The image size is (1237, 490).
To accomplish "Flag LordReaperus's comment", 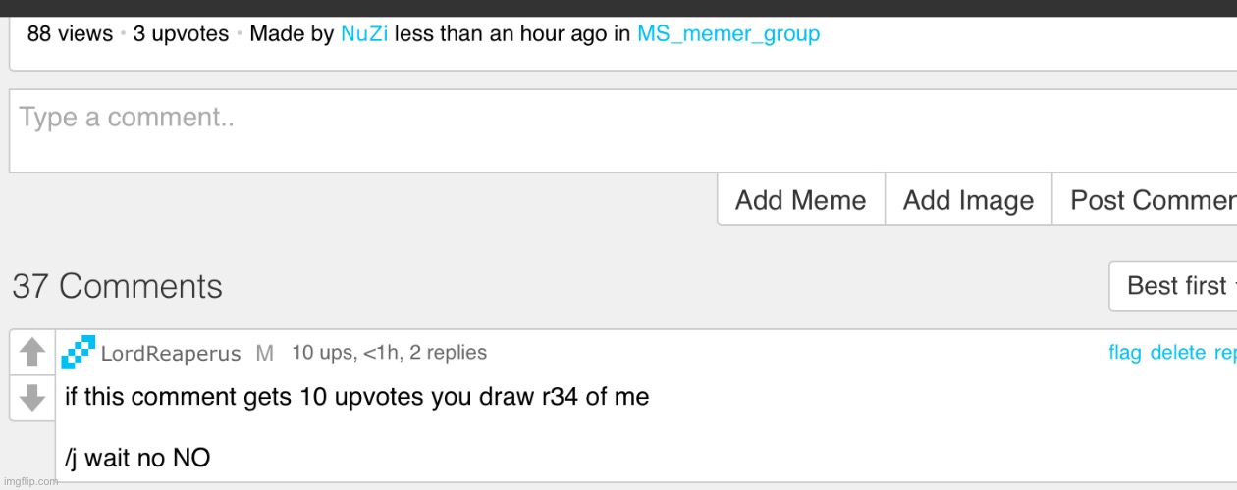I will [x=1125, y=353].
